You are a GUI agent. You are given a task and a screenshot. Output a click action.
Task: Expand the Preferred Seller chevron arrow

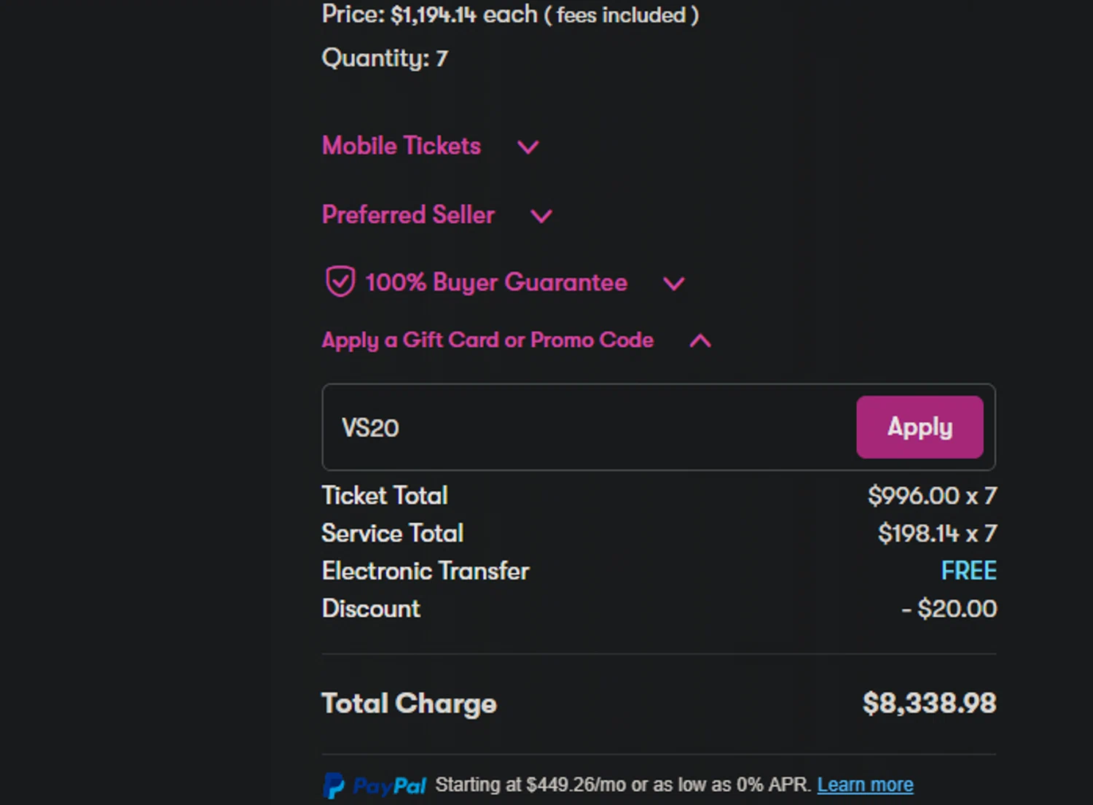(541, 216)
